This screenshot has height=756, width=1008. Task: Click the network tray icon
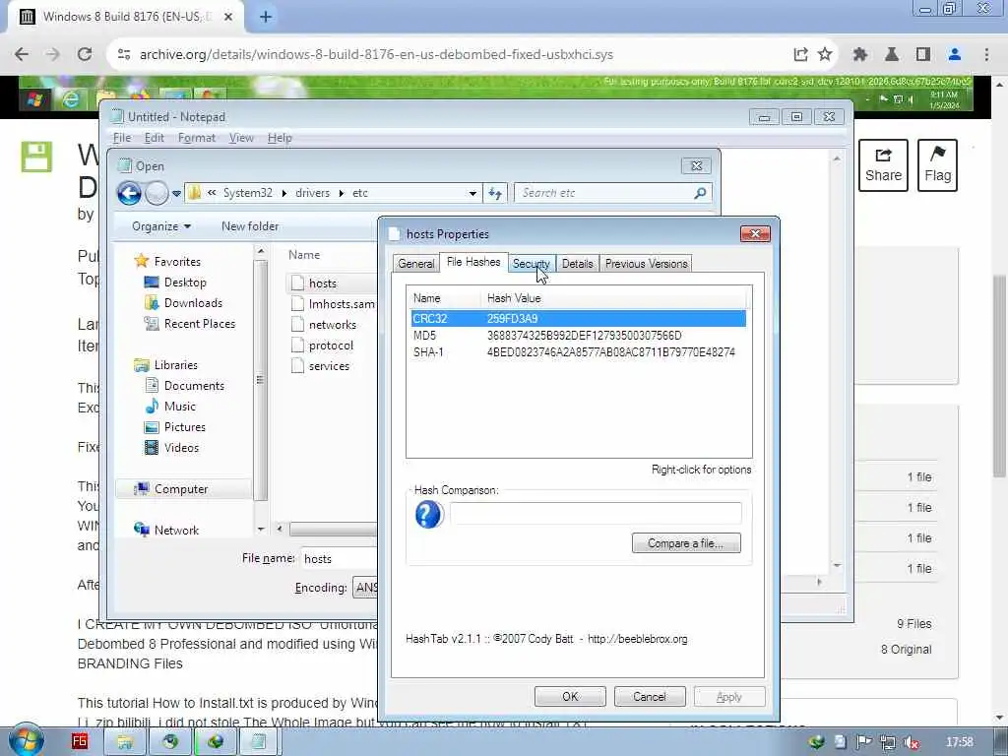click(888, 742)
